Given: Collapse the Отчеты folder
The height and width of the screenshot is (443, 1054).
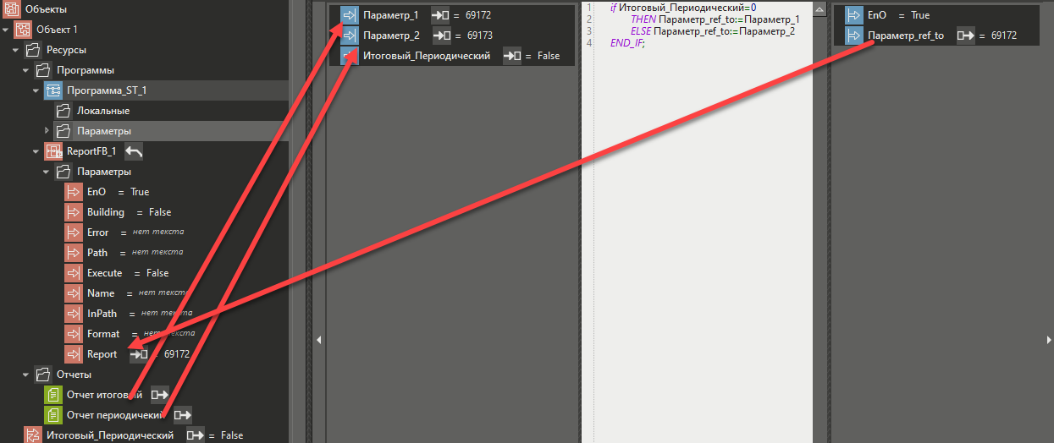Looking at the screenshot, I should 26,375.
